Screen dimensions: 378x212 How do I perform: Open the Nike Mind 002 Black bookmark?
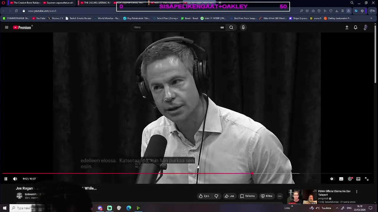273,18
